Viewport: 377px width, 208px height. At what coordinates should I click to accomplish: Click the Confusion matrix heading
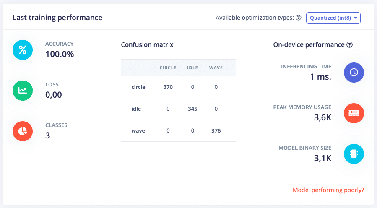pyautogui.click(x=147, y=45)
